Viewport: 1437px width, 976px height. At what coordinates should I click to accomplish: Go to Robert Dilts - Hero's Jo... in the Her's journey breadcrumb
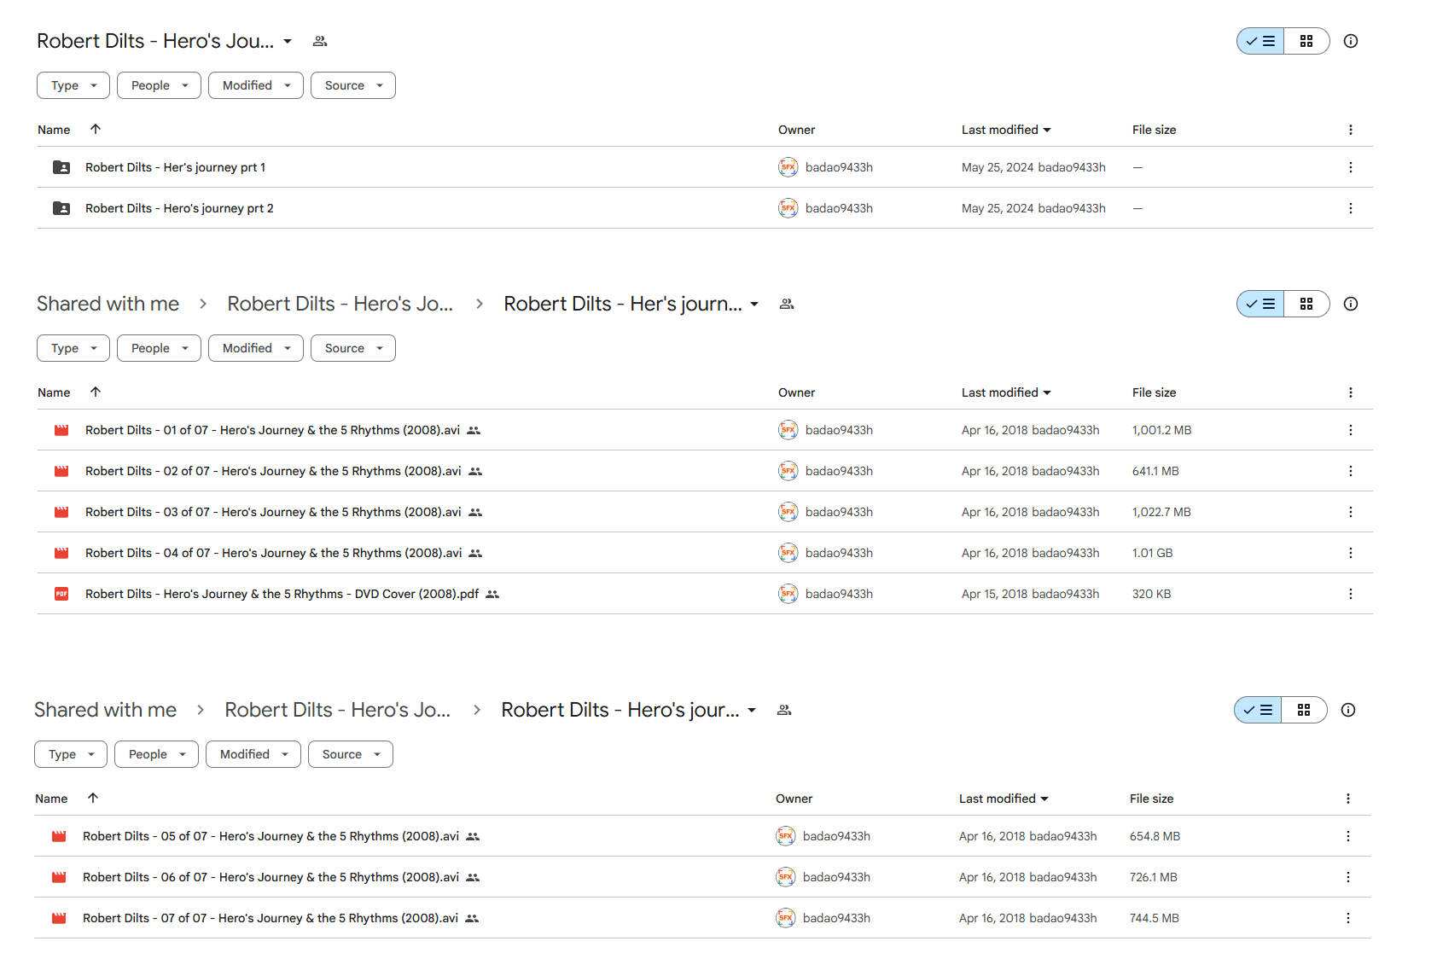[340, 304]
